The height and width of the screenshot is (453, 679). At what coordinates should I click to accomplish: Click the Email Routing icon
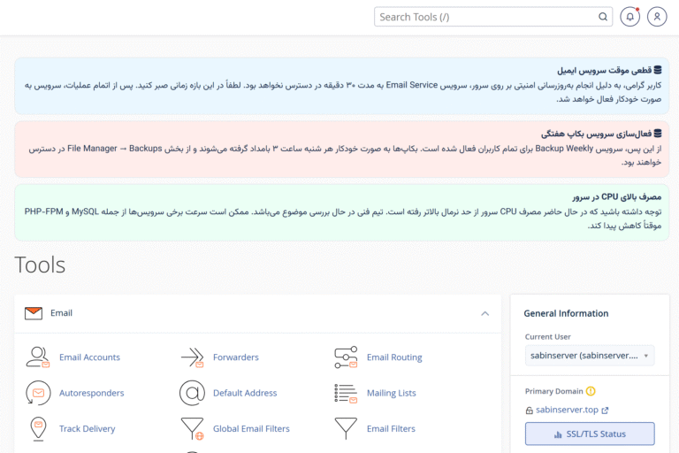click(x=346, y=357)
